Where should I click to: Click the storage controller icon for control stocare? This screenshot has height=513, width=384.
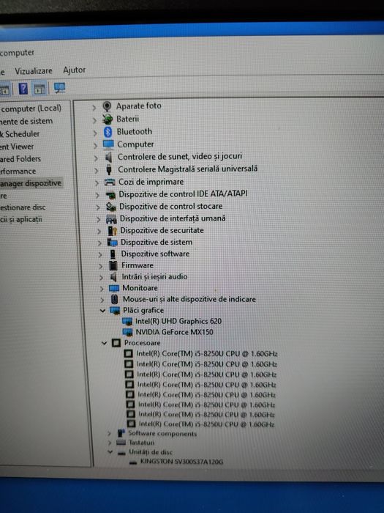(111, 207)
